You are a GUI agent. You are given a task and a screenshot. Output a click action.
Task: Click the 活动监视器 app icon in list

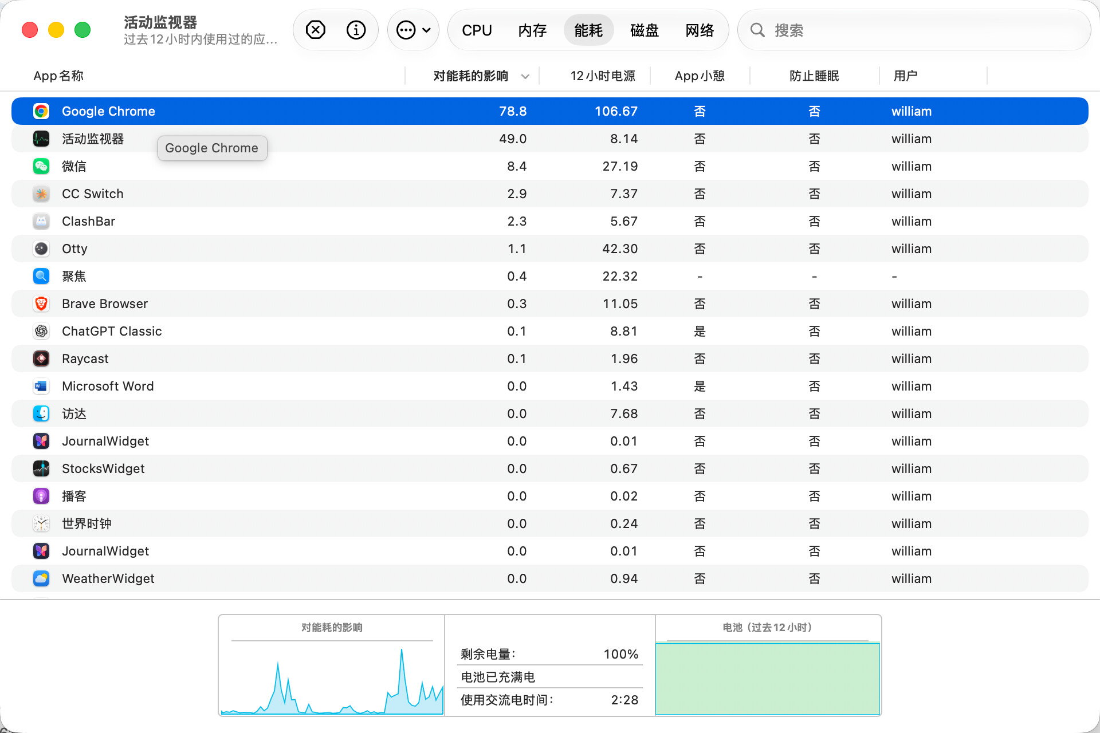(41, 139)
